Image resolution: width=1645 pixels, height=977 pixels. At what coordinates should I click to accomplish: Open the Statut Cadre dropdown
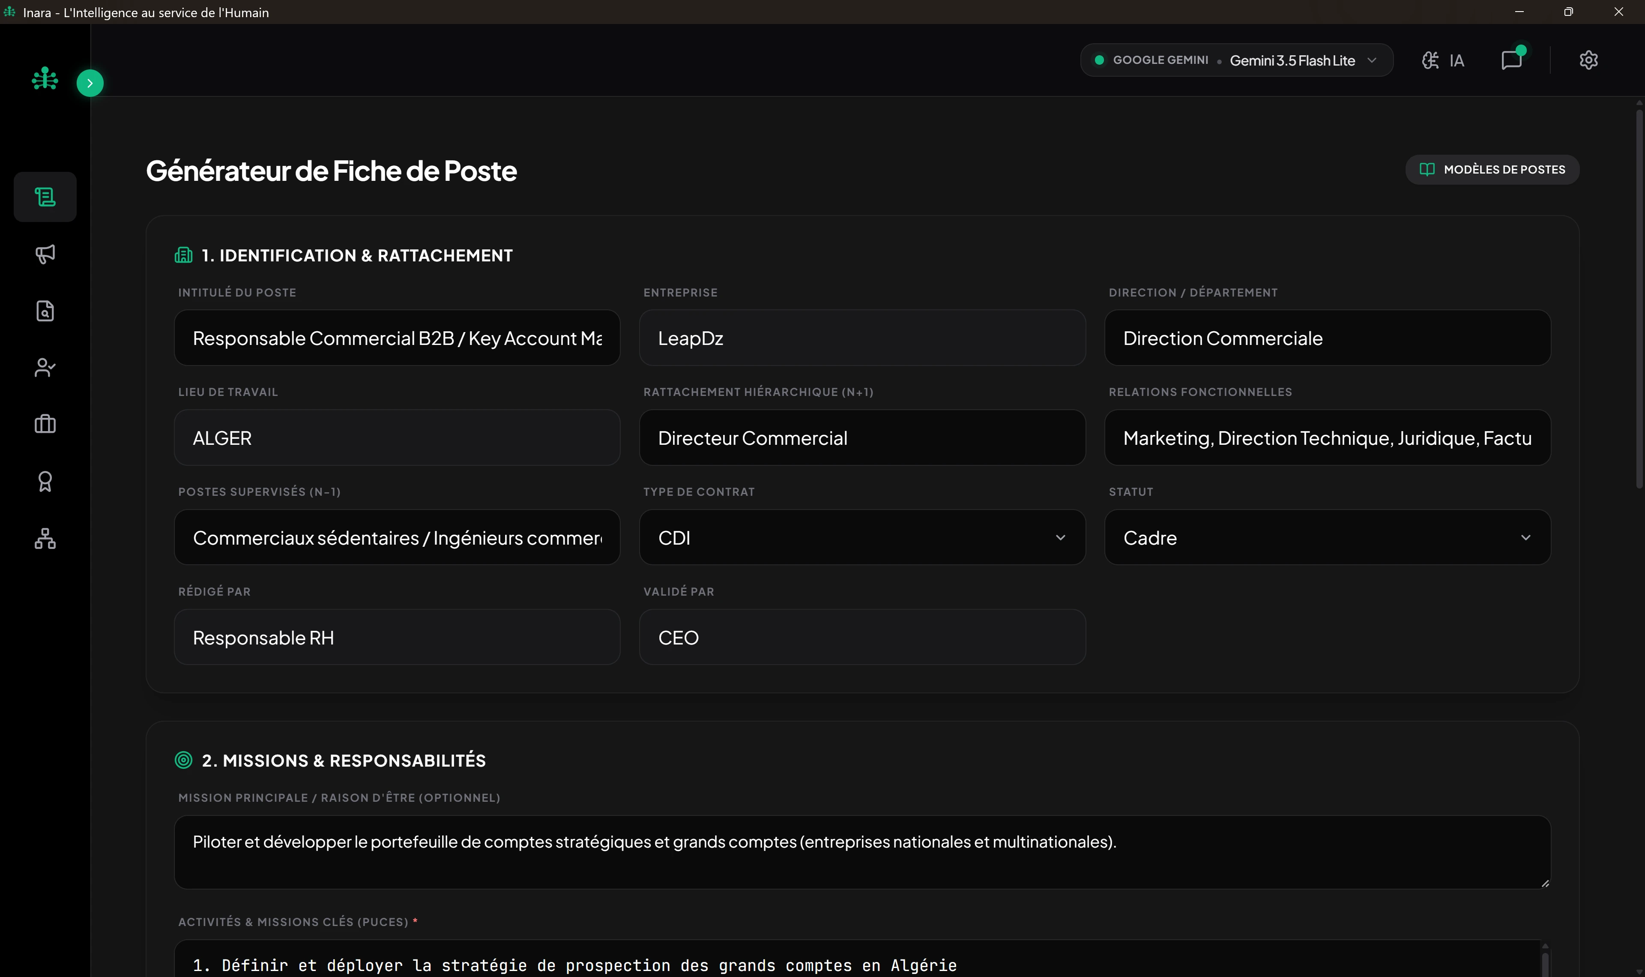(x=1327, y=537)
